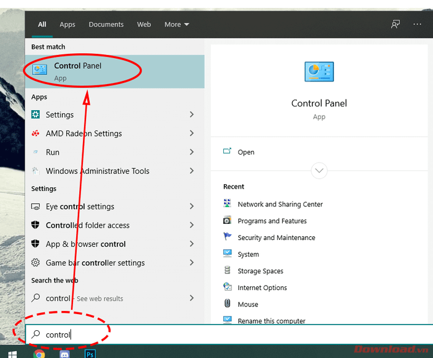Expand the Settings app result arrow
The image size is (433, 358).
(x=192, y=114)
